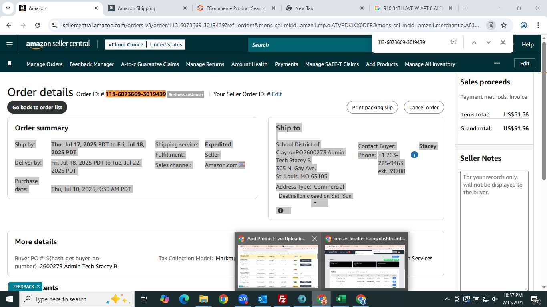547x307 pixels.
Task: Click the Cancel order button
Action: [x=424, y=107]
